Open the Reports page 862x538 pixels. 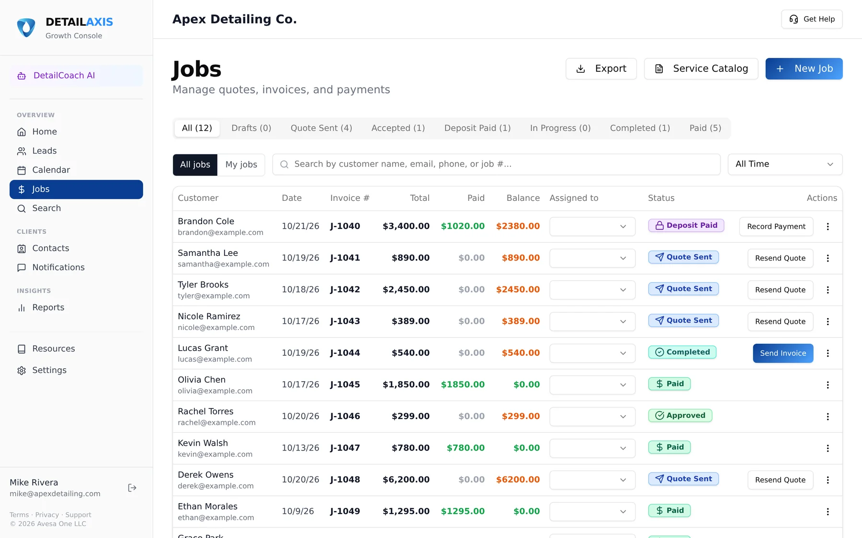coord(76,307)
